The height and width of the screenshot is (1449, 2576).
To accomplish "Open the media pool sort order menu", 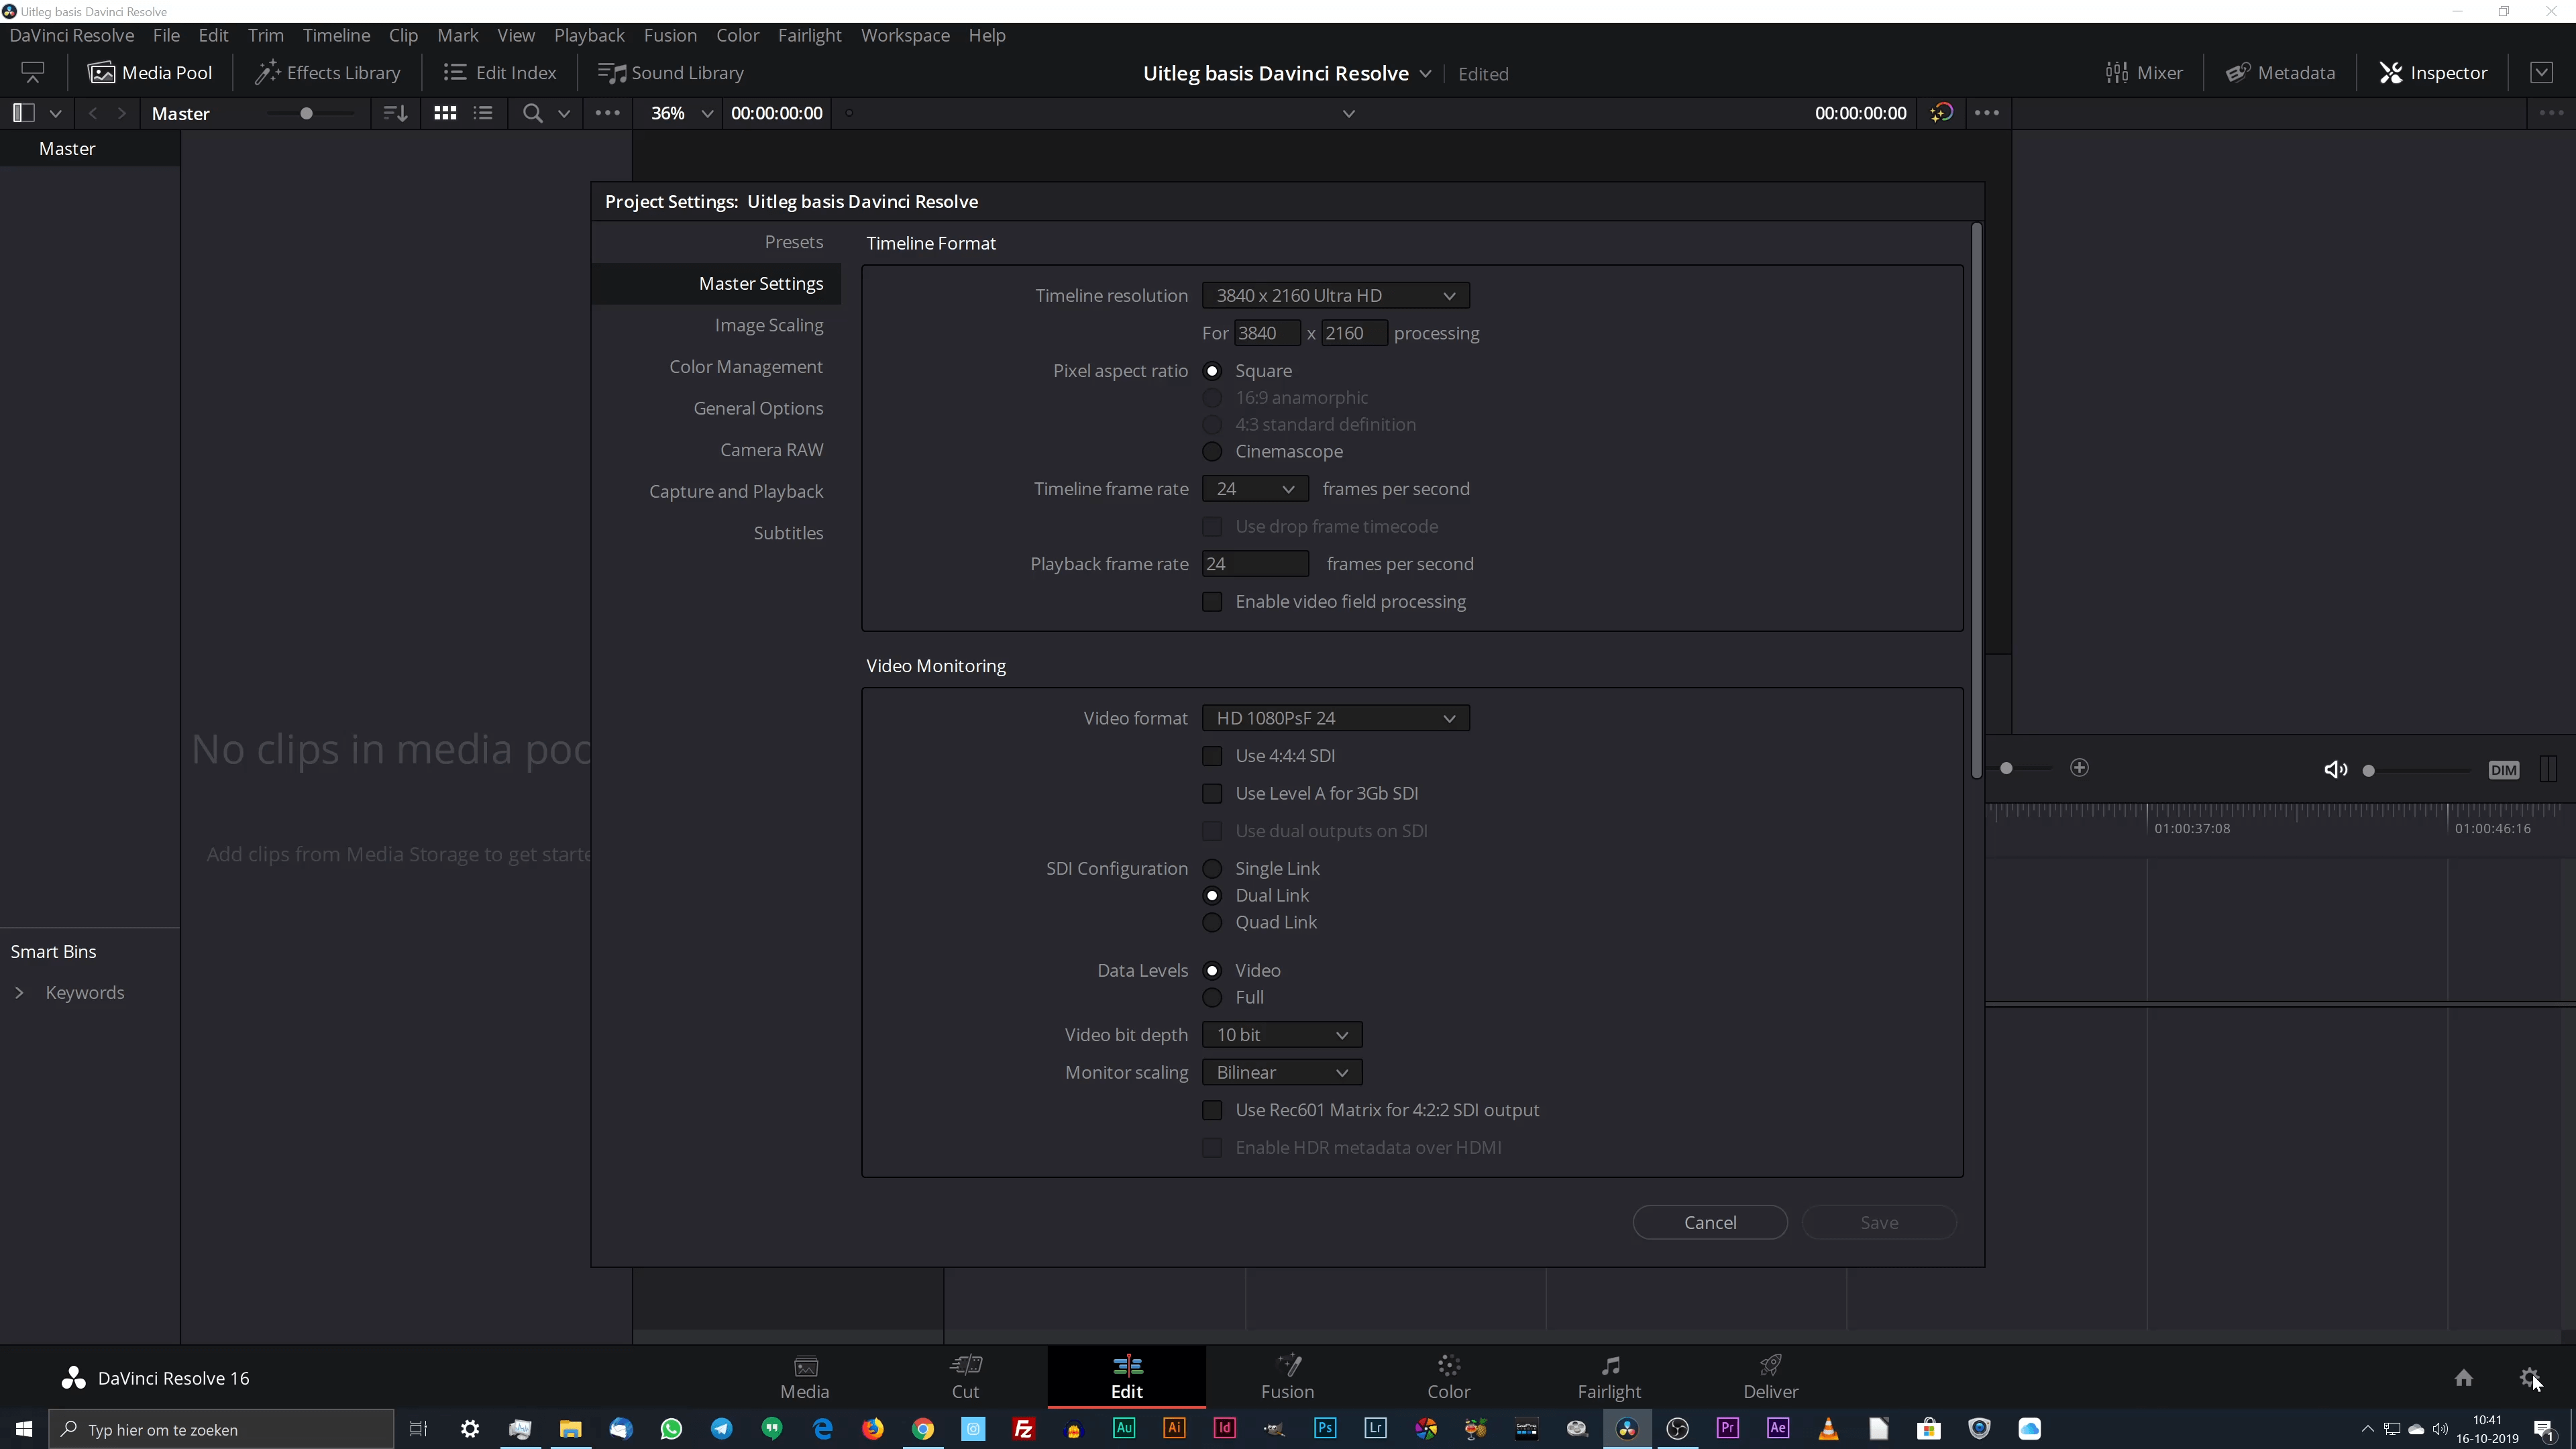I will (396, 113).
